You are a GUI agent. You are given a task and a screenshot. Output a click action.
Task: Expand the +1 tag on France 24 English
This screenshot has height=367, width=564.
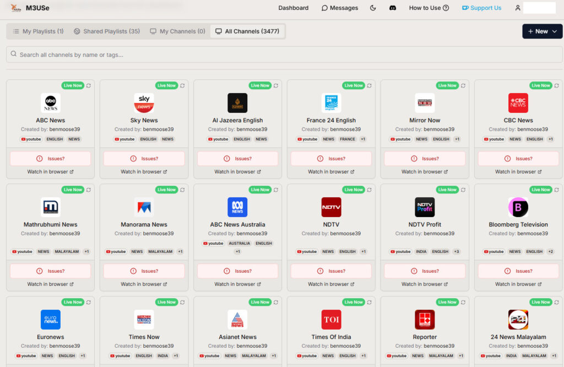point(363,139)
